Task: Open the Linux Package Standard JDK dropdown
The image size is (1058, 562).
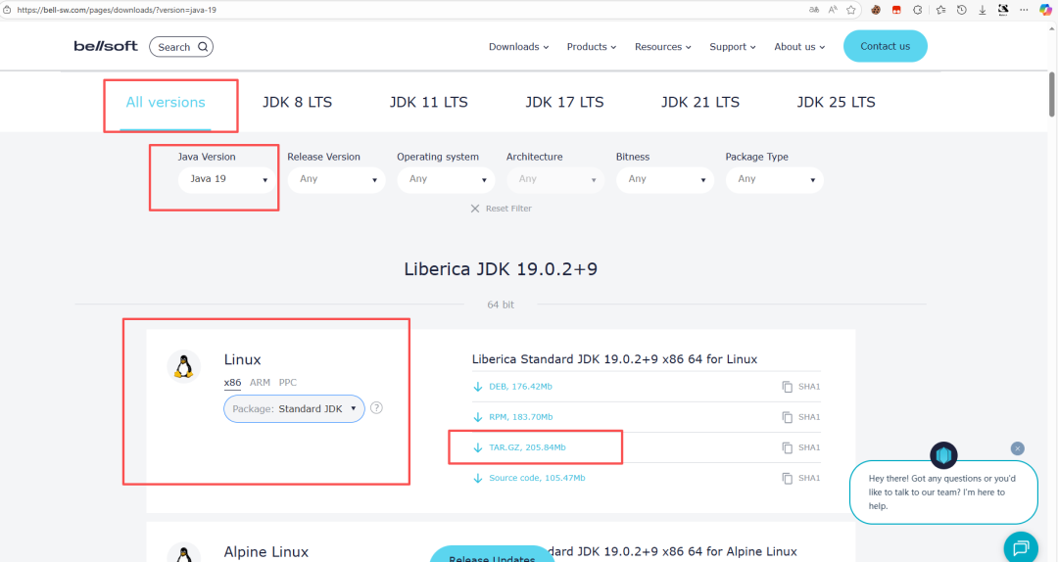Action: click(294, 409)
